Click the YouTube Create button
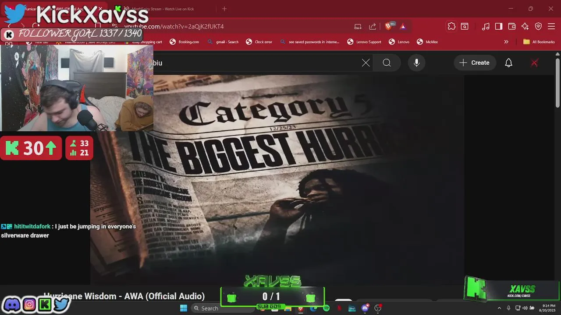The image size is (561, 315). [475, 63]
